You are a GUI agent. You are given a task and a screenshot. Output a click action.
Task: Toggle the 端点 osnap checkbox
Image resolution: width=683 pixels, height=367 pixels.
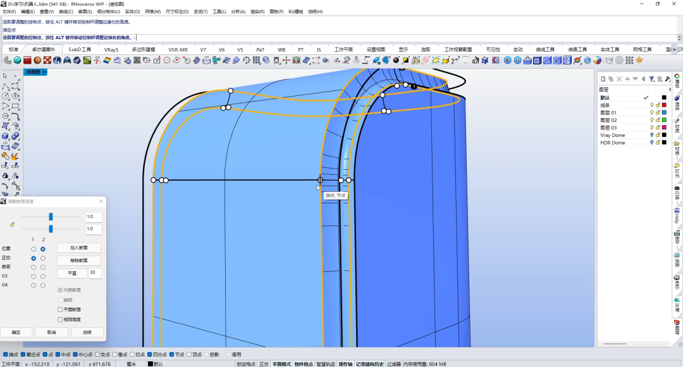(x=5, y=355)
